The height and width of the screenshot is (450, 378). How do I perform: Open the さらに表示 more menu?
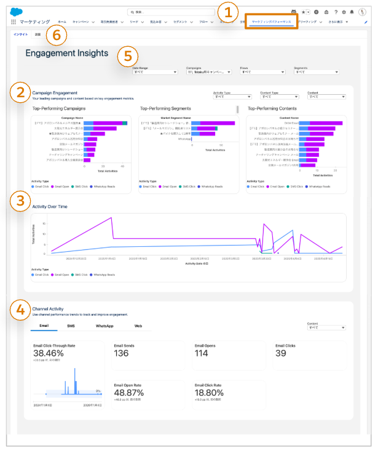pos(338,22)
